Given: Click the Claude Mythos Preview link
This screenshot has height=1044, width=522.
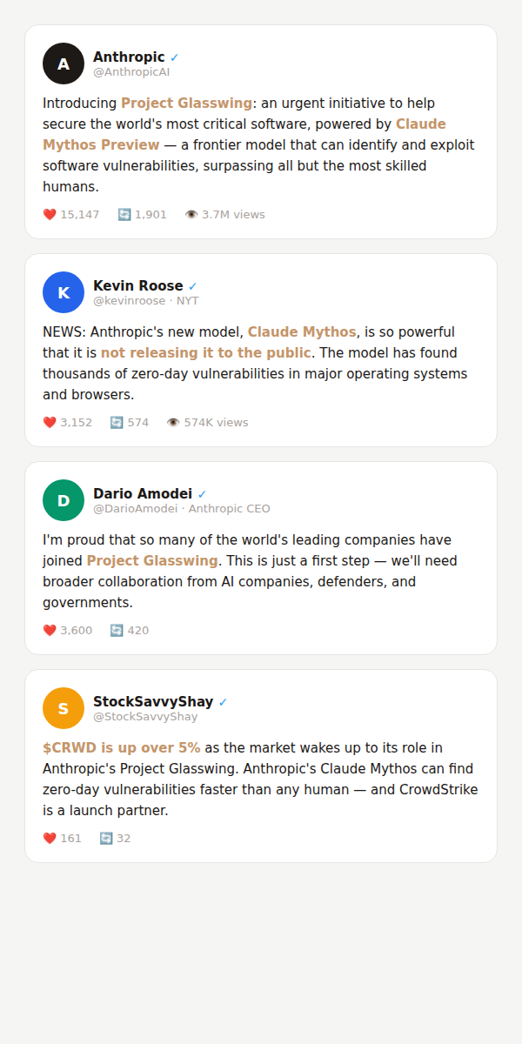Looking at the screenshot, I should (101, 144).
